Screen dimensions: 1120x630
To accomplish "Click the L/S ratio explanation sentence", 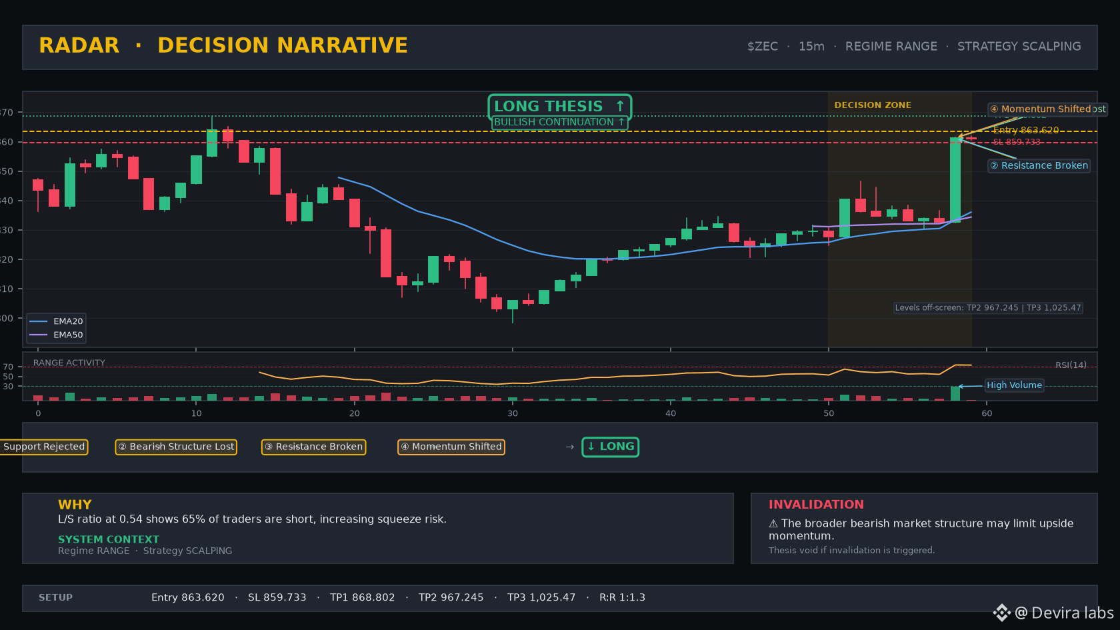I will click(x=252, y=519).
